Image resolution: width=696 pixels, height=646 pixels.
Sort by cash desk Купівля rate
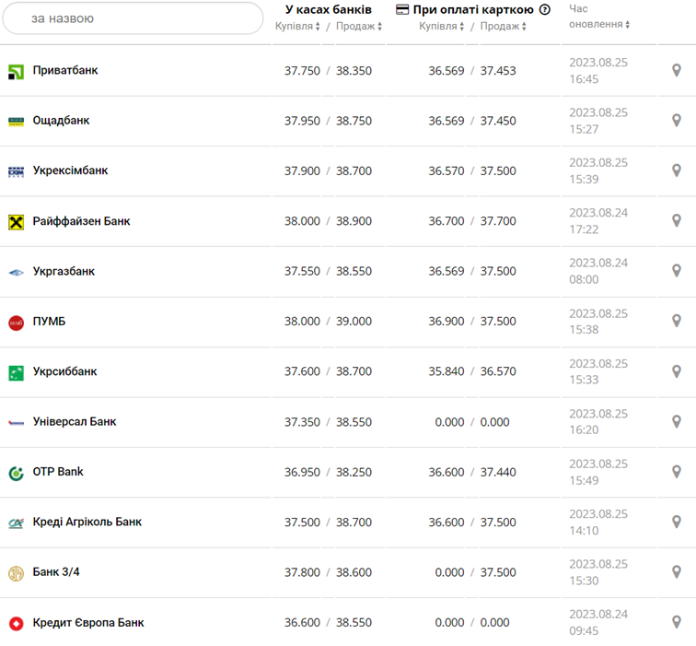(297, 27)
